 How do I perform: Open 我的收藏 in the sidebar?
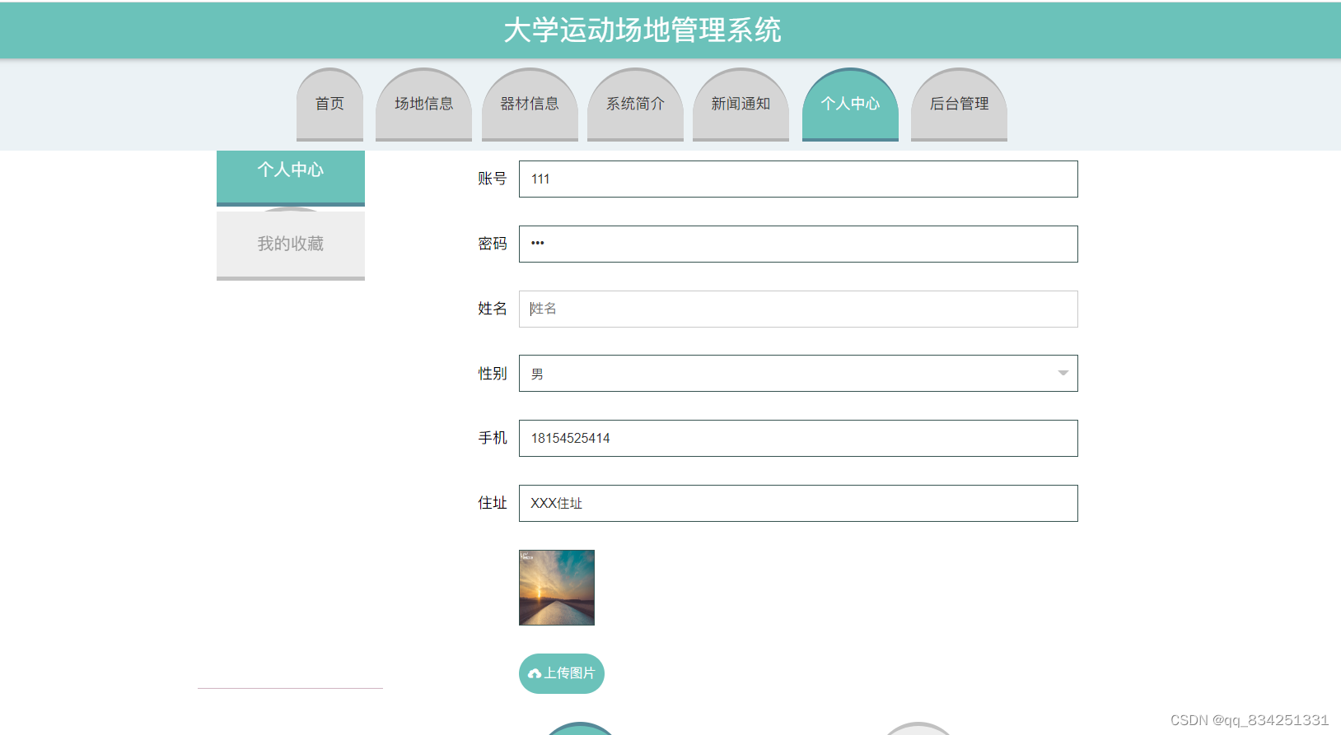pyautogui.click(x=291, y=244)
